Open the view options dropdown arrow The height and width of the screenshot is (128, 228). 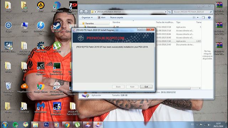pyautogui.click(x=198, y=17)
